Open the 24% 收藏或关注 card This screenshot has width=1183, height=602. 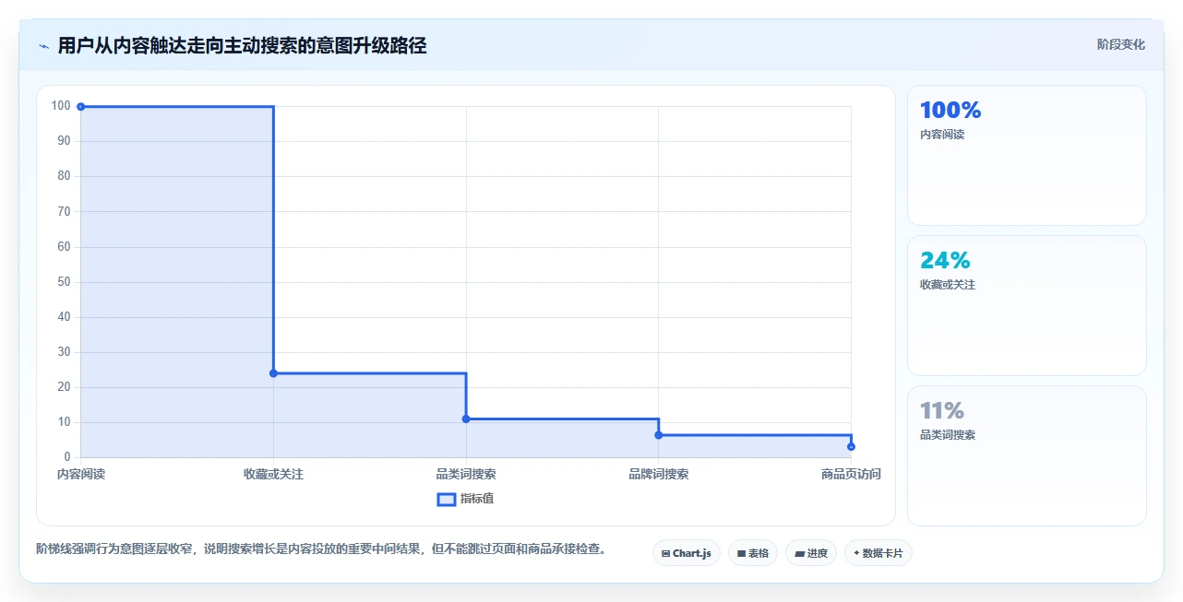(1027, 305)
